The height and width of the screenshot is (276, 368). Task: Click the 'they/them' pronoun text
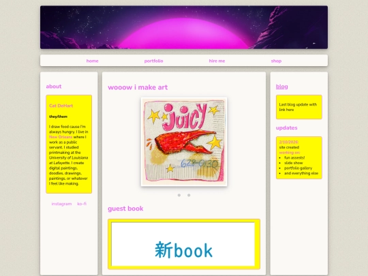pyautogui.click(x=58, y=117)
